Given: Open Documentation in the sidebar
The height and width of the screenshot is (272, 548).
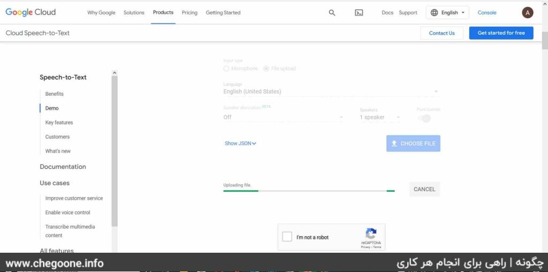Looking at the screenshot, I should 63,167.
